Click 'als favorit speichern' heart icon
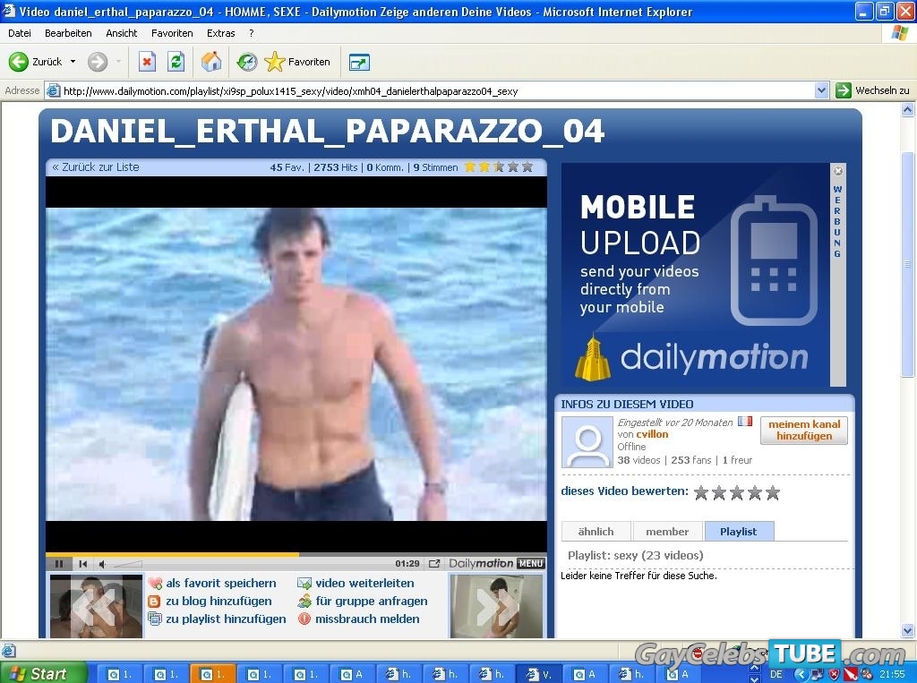917x683 pixels. 155,583
